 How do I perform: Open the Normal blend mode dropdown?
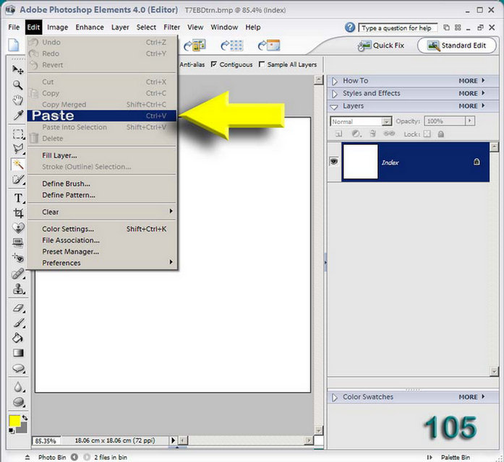[x=361, y=121]
